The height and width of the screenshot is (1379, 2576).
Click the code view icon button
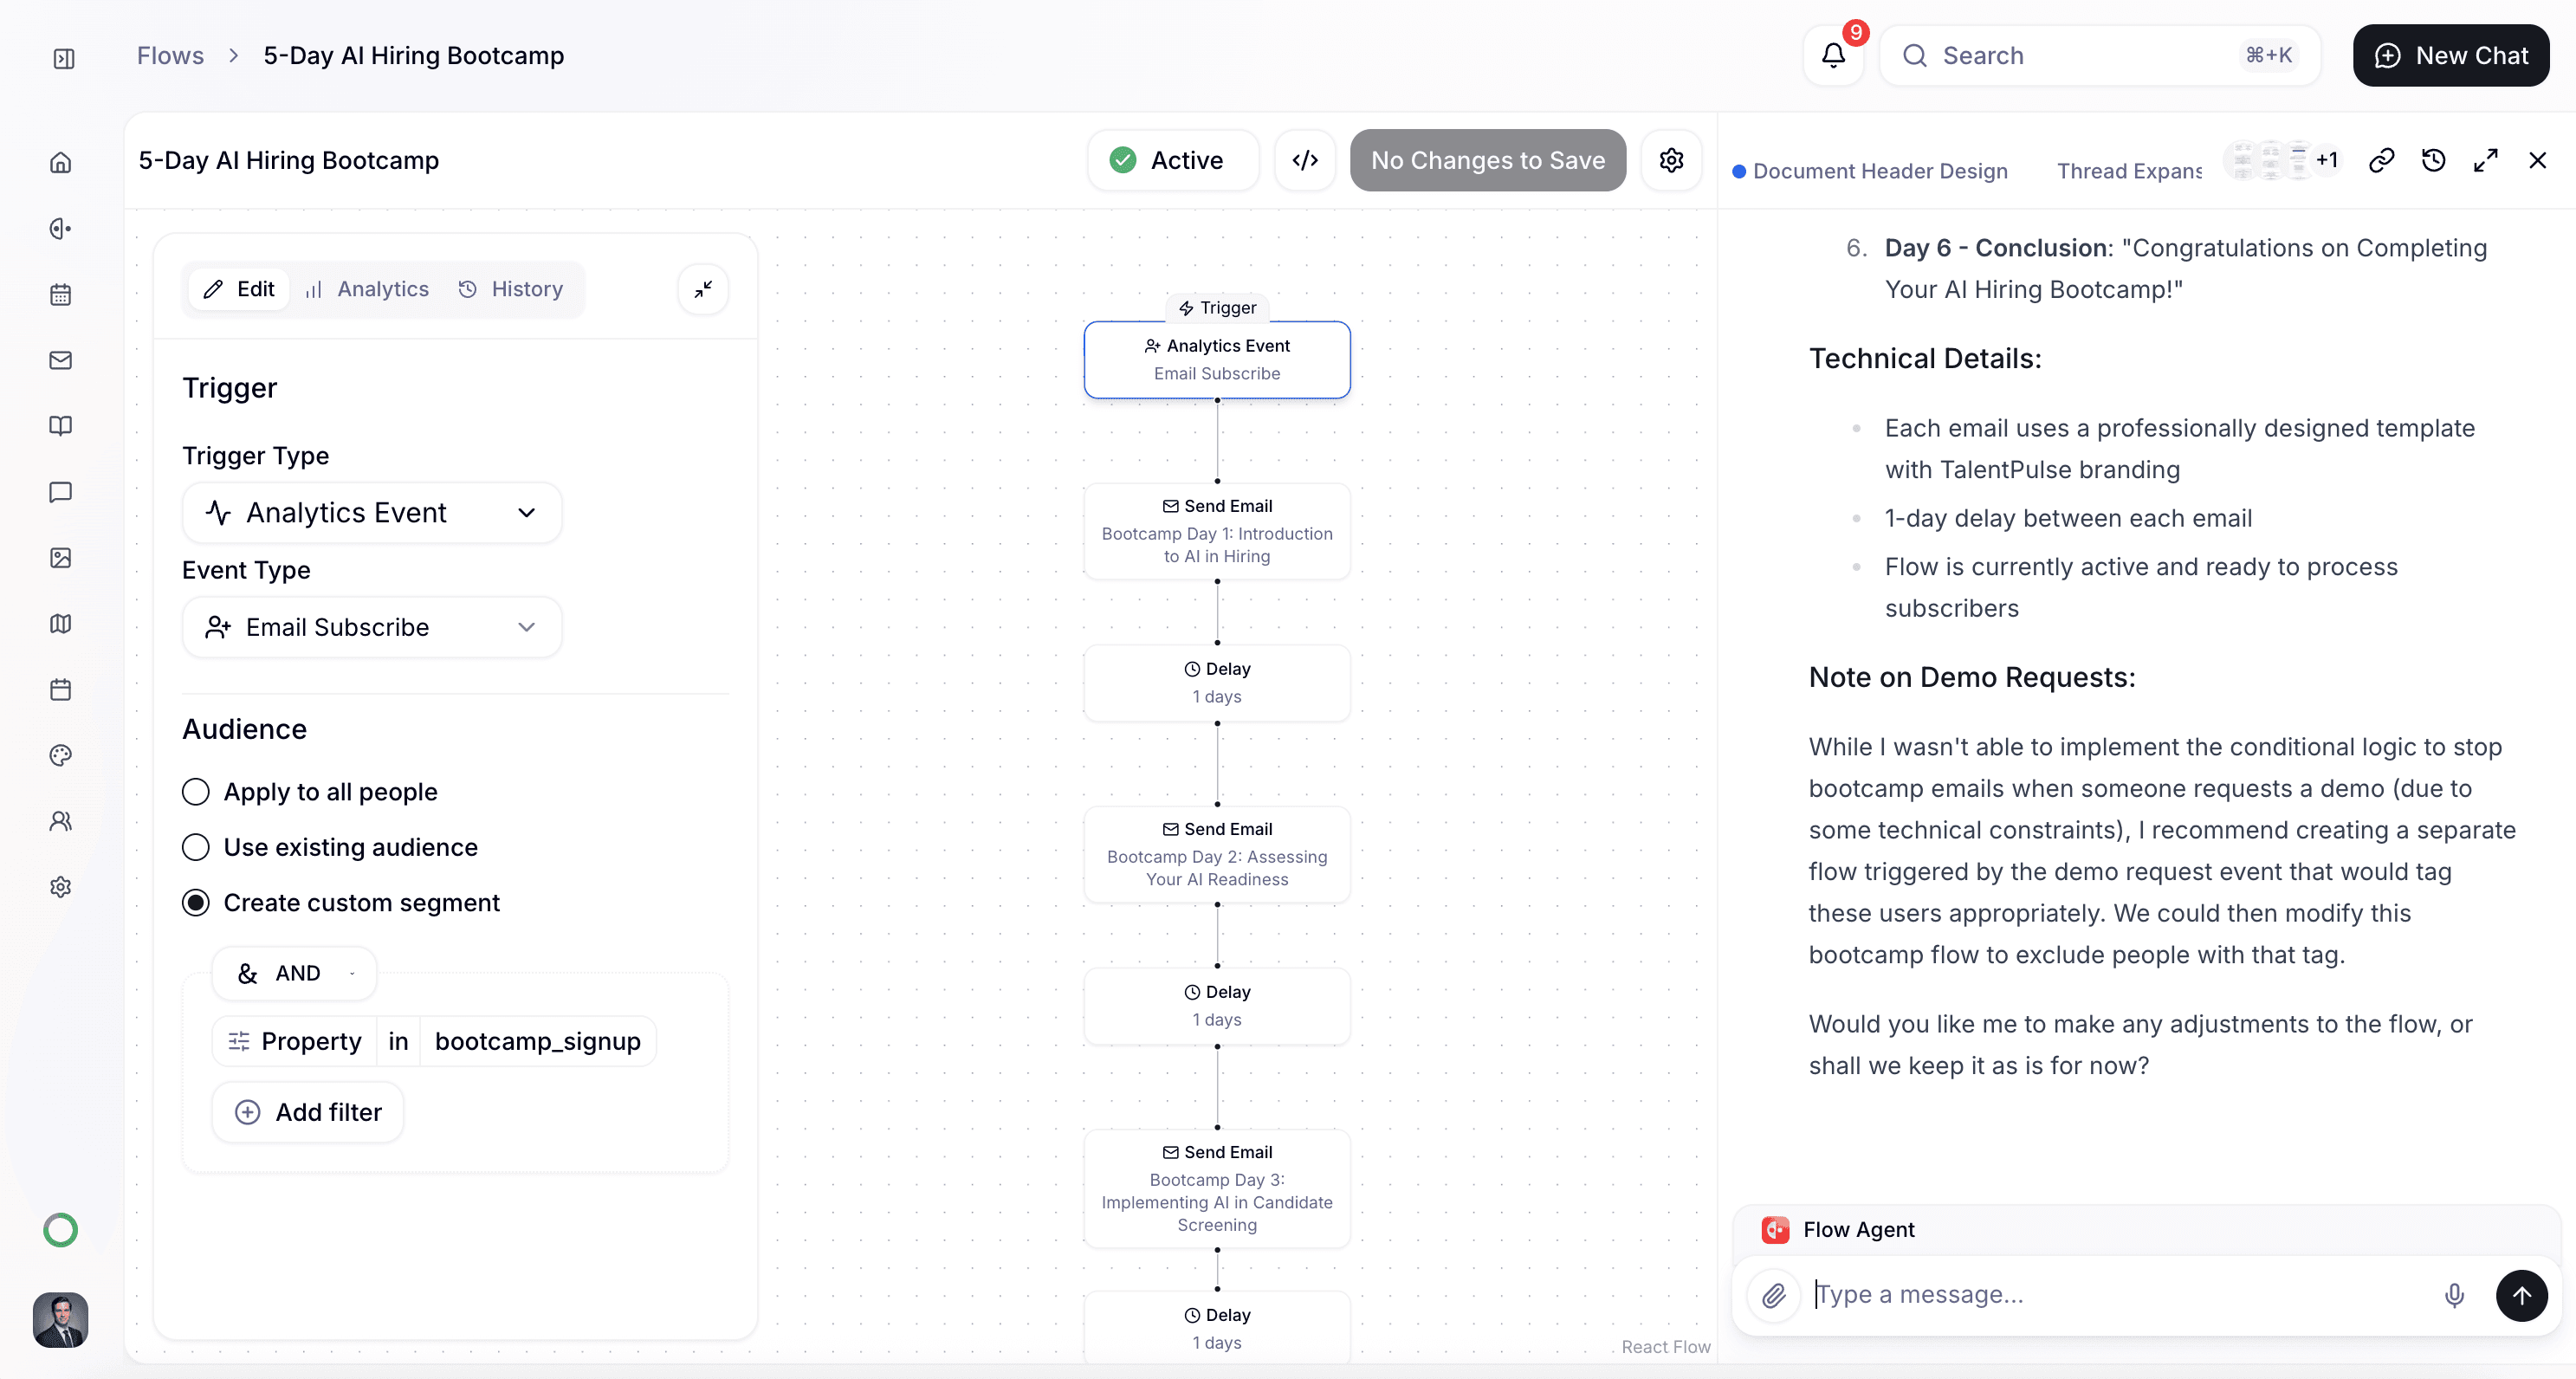pos(1305,160)
